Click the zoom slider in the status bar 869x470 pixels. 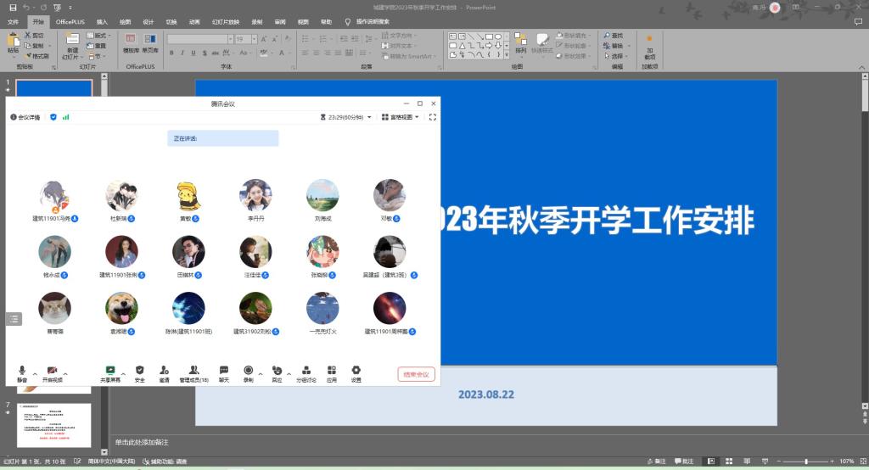806,462
